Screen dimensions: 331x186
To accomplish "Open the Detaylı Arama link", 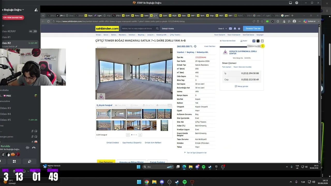I will 168,28.
